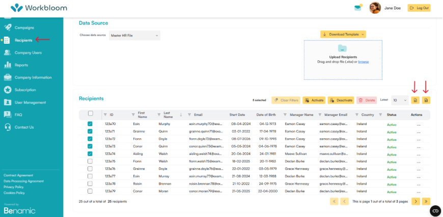Image resolution: width=443 pixels, height=217 pixels.
Task: Check the checkbox for Grainne Doyle
Action: [90, 169]
